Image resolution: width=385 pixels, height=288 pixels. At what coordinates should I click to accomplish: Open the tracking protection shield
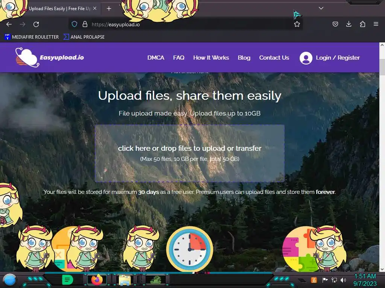tap(74, 24)
